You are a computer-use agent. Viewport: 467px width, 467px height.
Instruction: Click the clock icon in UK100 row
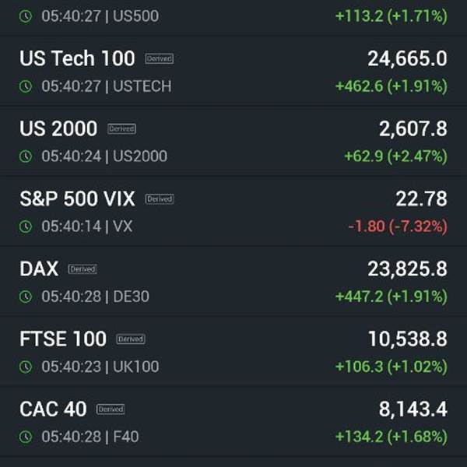(x=26, y=367)
